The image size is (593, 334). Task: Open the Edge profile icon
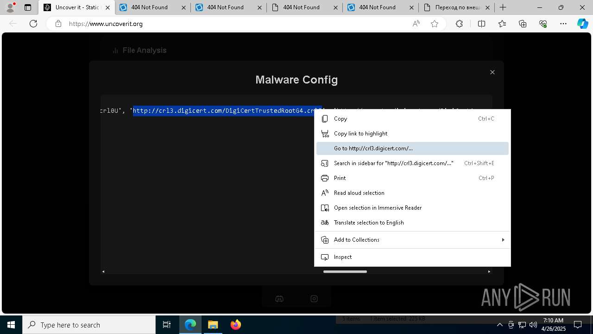coord(10,7)
